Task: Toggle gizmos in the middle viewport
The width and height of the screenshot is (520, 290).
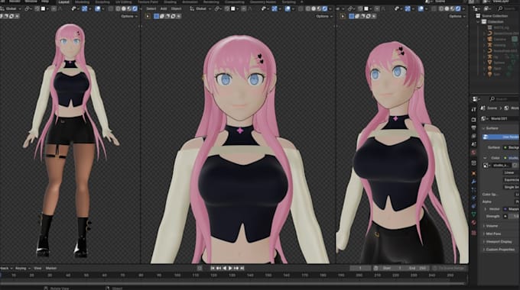Action: [x=275, y=8]
